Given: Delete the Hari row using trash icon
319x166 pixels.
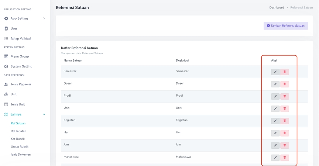Looking at the screenshot, I should click(x=284, y=133).
